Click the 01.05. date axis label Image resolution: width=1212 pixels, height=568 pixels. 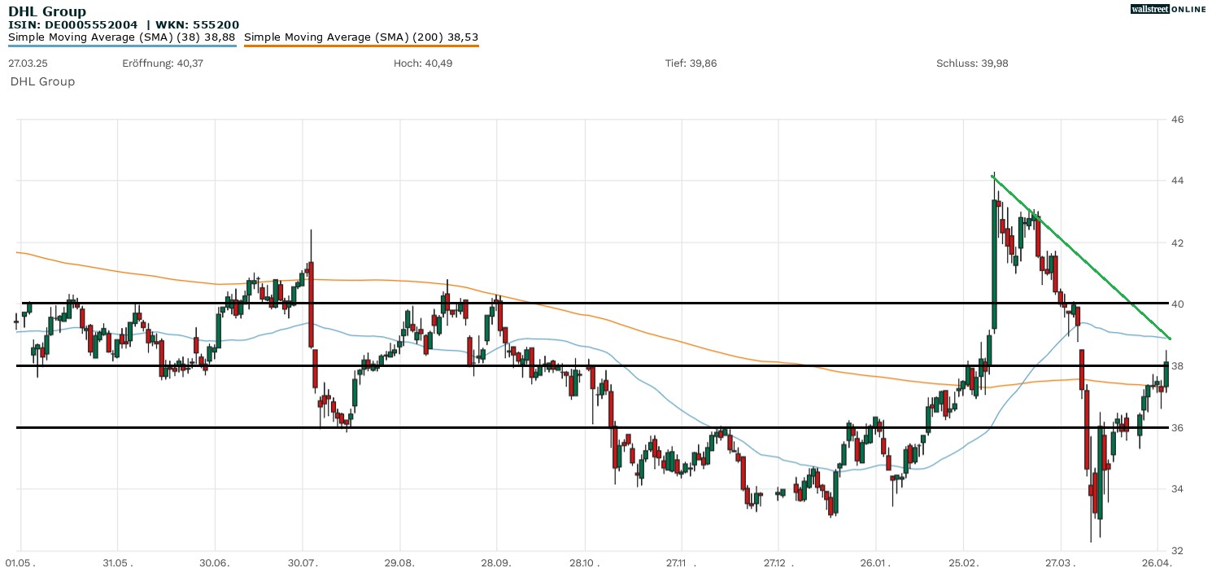(20, 562)
